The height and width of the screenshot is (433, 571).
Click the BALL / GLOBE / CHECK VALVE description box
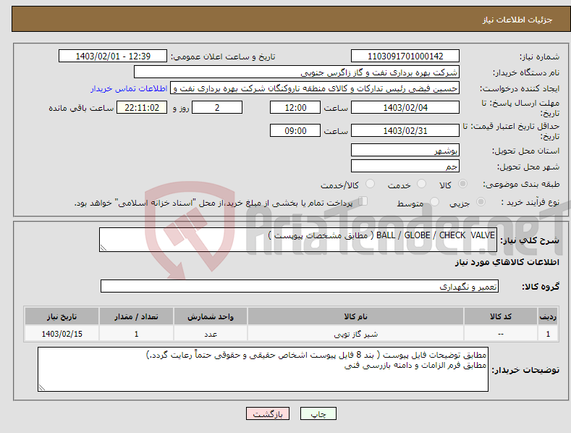(x=298, y=240)
